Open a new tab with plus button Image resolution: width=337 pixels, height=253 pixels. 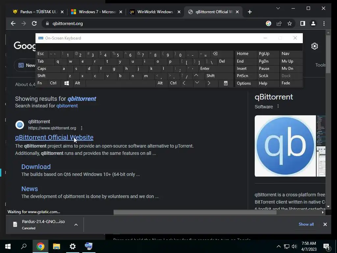(x=249, y=12)
